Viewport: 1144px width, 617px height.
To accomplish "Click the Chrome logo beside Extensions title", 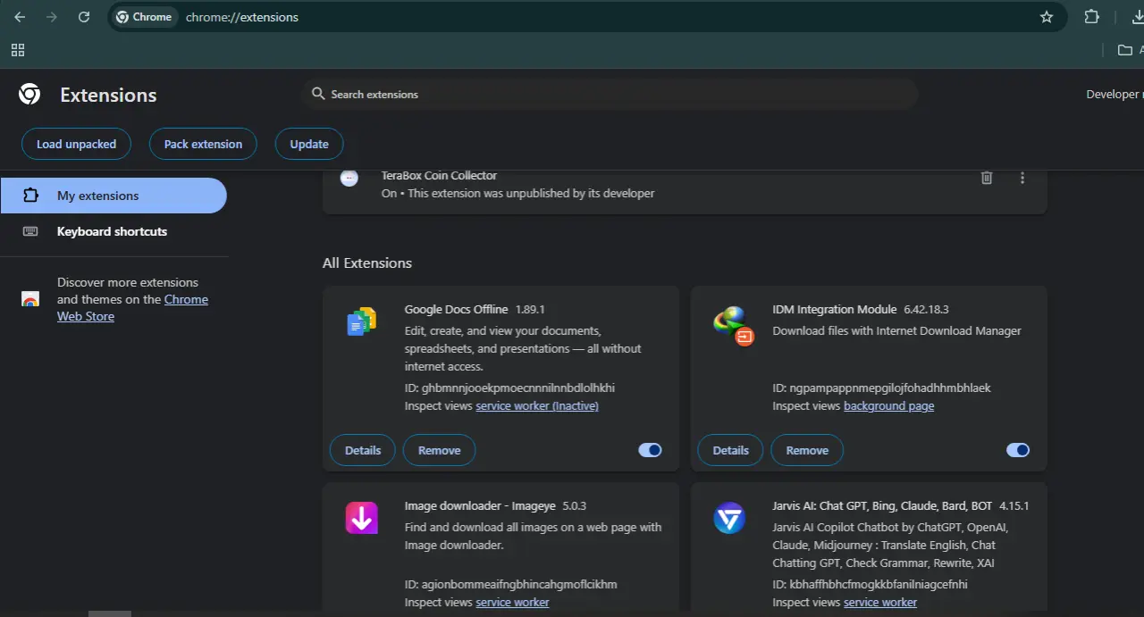I will tap(29, 95).
